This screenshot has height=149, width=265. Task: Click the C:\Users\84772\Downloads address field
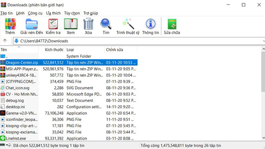click(139, 41)
